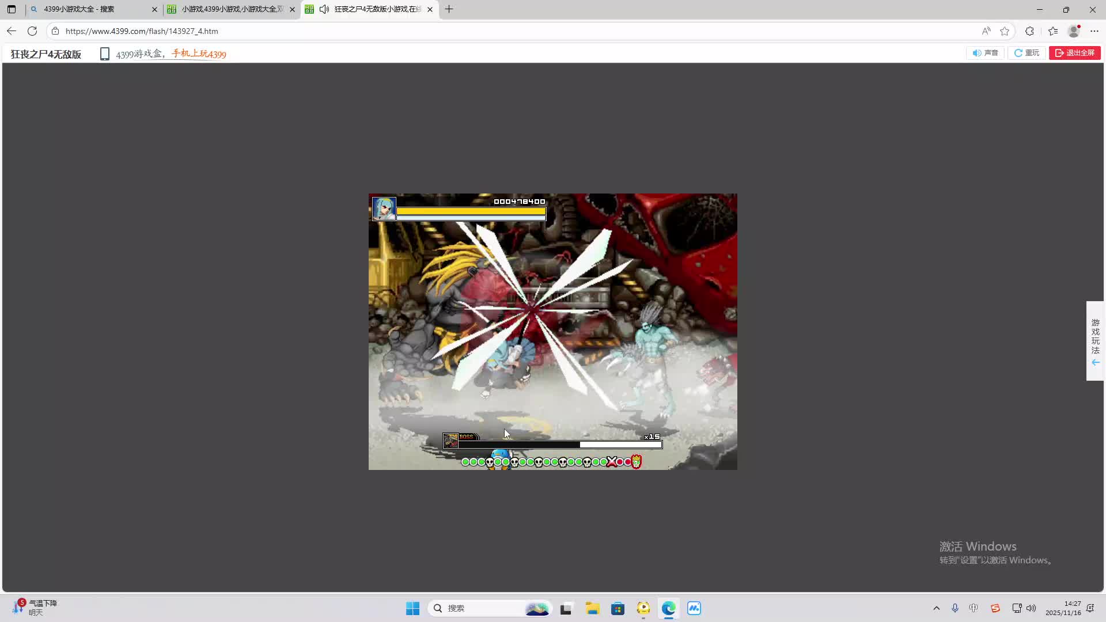Screen dimensions: 1106x622
Task: Go back with browser back arrow
Action: coord(12,31)
